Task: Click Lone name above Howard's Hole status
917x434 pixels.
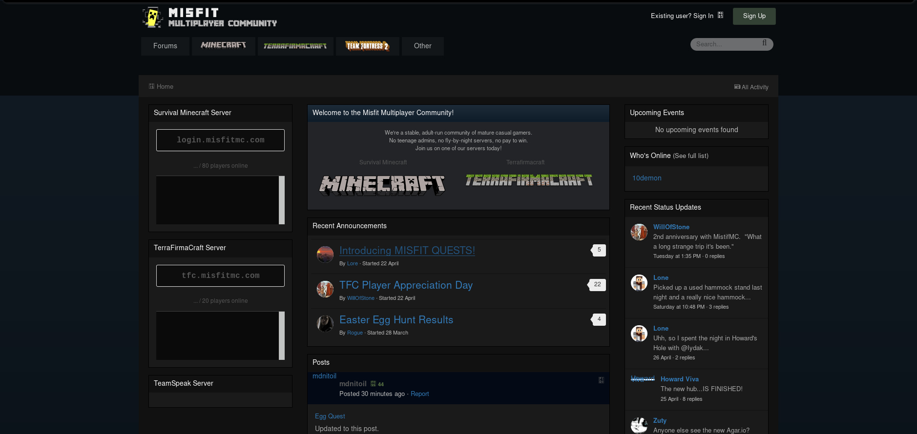Action: (661, 329)
